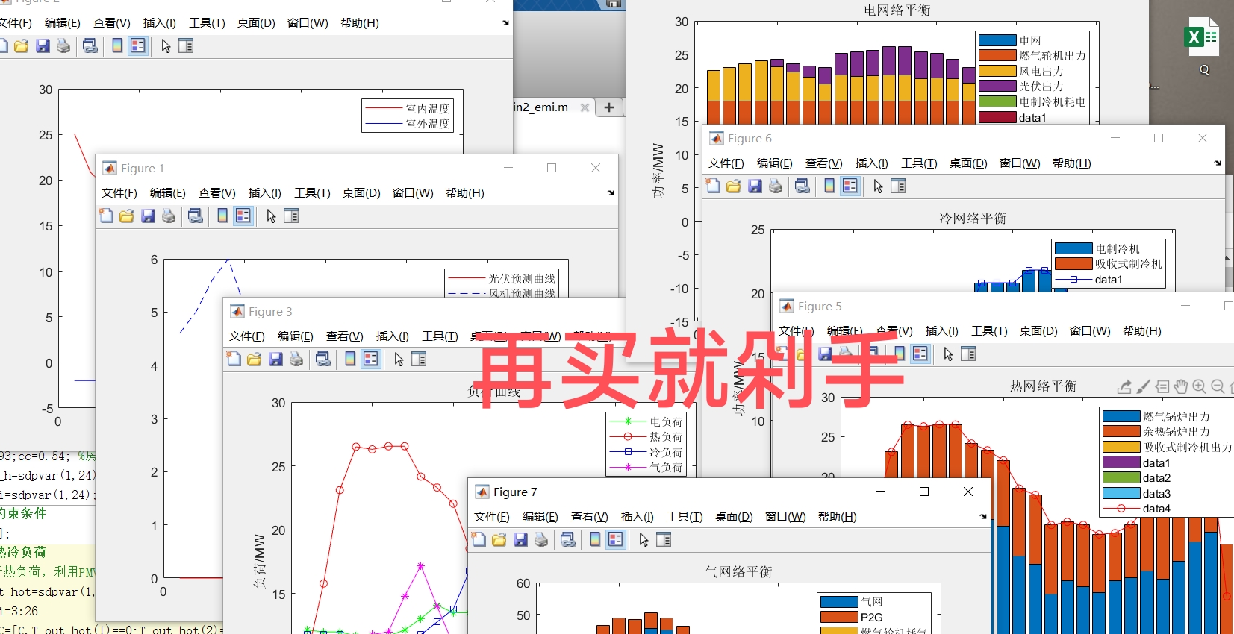Screen dimensions: 1234x634
Task: Click Link Plot icon in Figure 3 toolbar
Action: [x=323, y=359]
